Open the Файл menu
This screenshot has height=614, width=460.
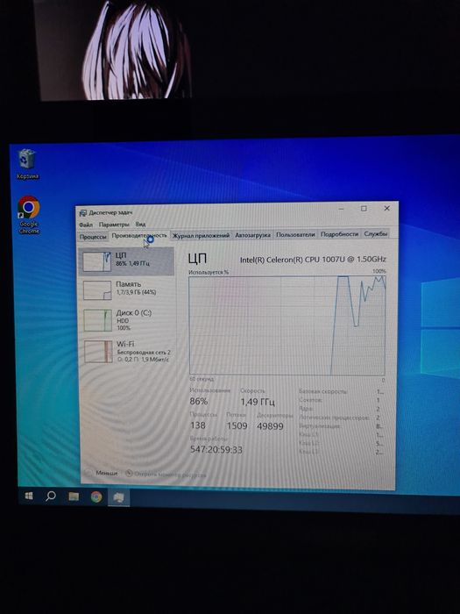coord(86,225)
